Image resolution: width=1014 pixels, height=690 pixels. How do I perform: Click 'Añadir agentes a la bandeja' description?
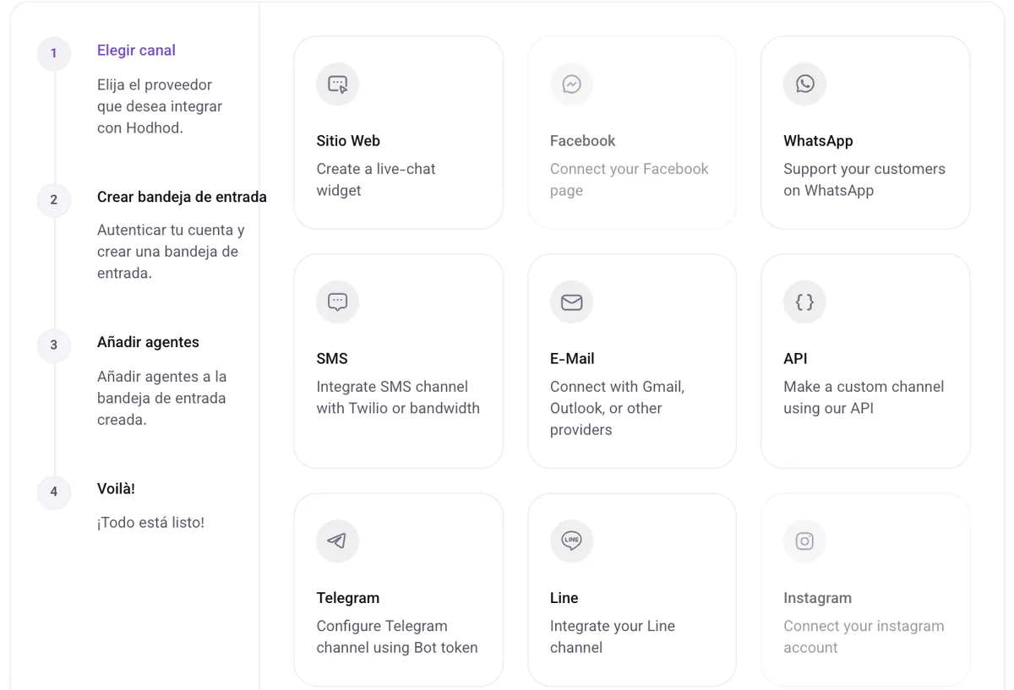tap(161, 398)
